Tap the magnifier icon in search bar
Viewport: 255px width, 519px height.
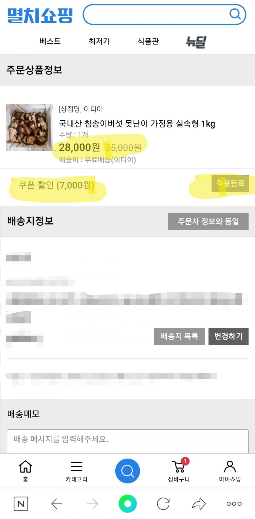click(x=235, y=14)
